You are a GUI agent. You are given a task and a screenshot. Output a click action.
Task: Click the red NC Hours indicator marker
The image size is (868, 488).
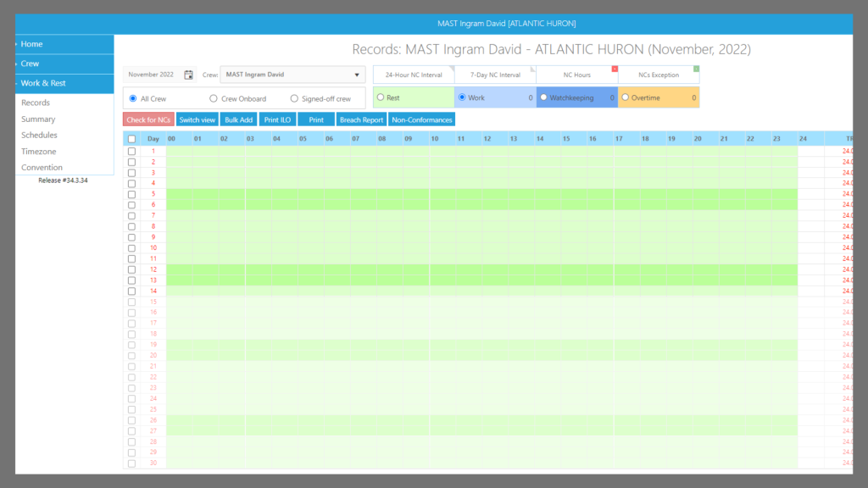click(615, 69)
